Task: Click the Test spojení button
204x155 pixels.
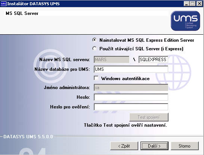Action: [149, 117]
